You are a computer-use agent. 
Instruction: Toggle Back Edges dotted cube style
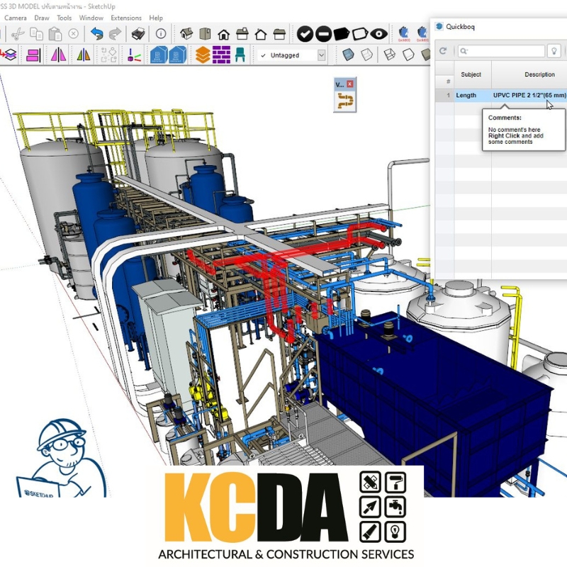click(x=366, y=55)
